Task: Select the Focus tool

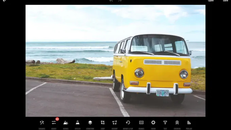Action: (153, 123)
